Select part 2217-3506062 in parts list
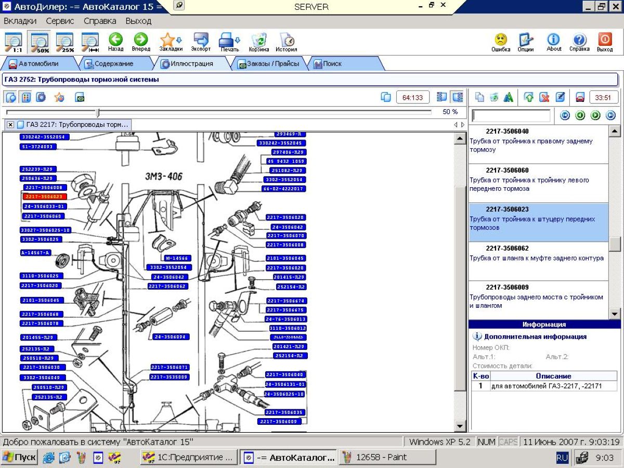The image size is (624, 468). pyautogui.click(x=538, y=262)
